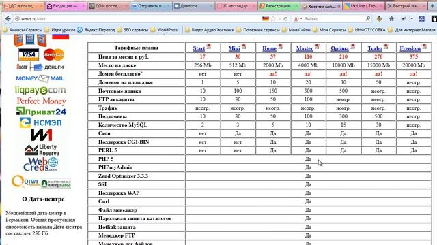
Task: Click the MasterCard payment logo
Action: coord(53,54)
